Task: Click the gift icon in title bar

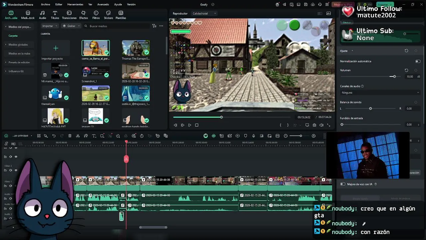Action: (278, 5)
